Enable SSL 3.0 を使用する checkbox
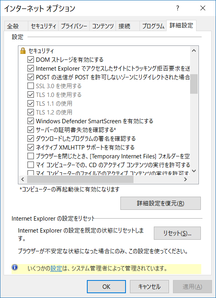Image resolution: width=216 pixels, height=298 pixels. [31, 86]
